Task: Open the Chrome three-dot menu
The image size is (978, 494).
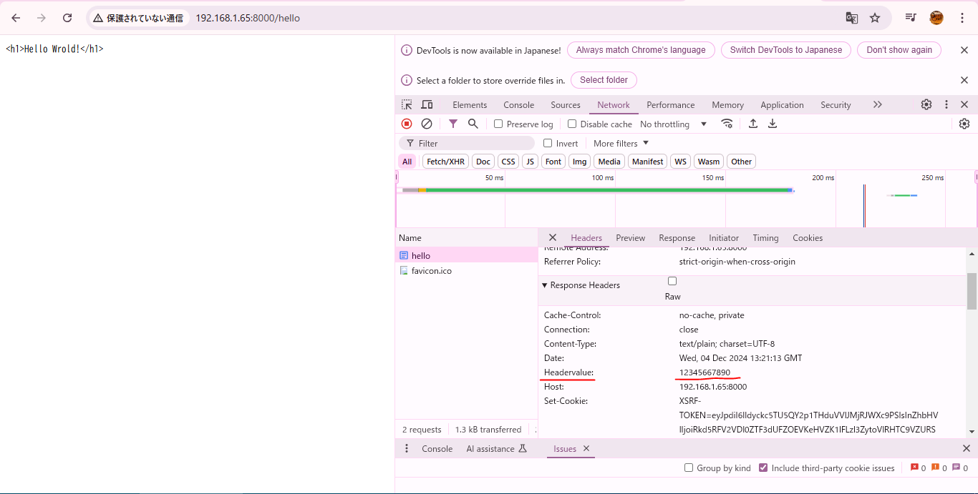Action: pos(962,18)
